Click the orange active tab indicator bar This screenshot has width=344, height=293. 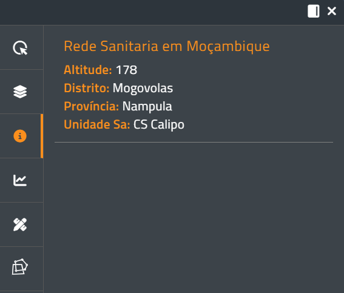[x=42, y=136]
